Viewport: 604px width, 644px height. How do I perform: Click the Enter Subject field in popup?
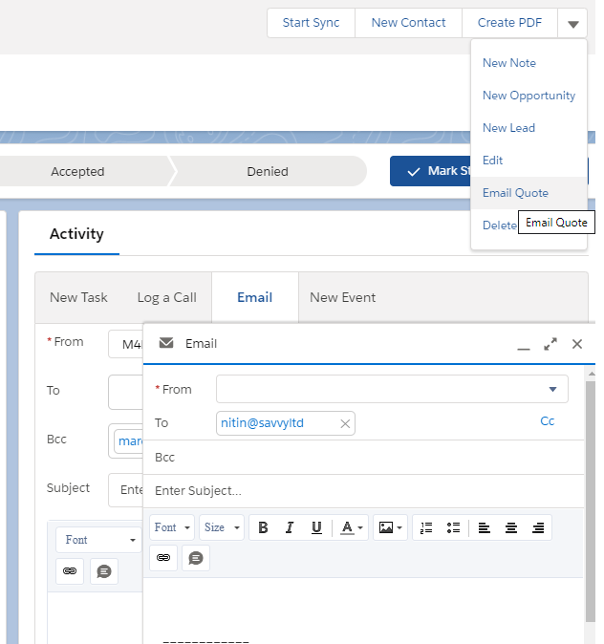[x=363, y=491]
